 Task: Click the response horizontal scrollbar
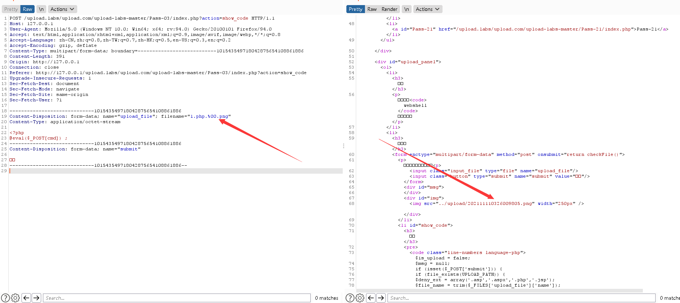499,291
